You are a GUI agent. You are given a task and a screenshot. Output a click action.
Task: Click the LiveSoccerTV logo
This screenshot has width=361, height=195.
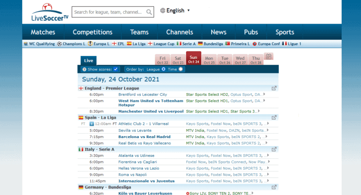(x=50, y=12)
